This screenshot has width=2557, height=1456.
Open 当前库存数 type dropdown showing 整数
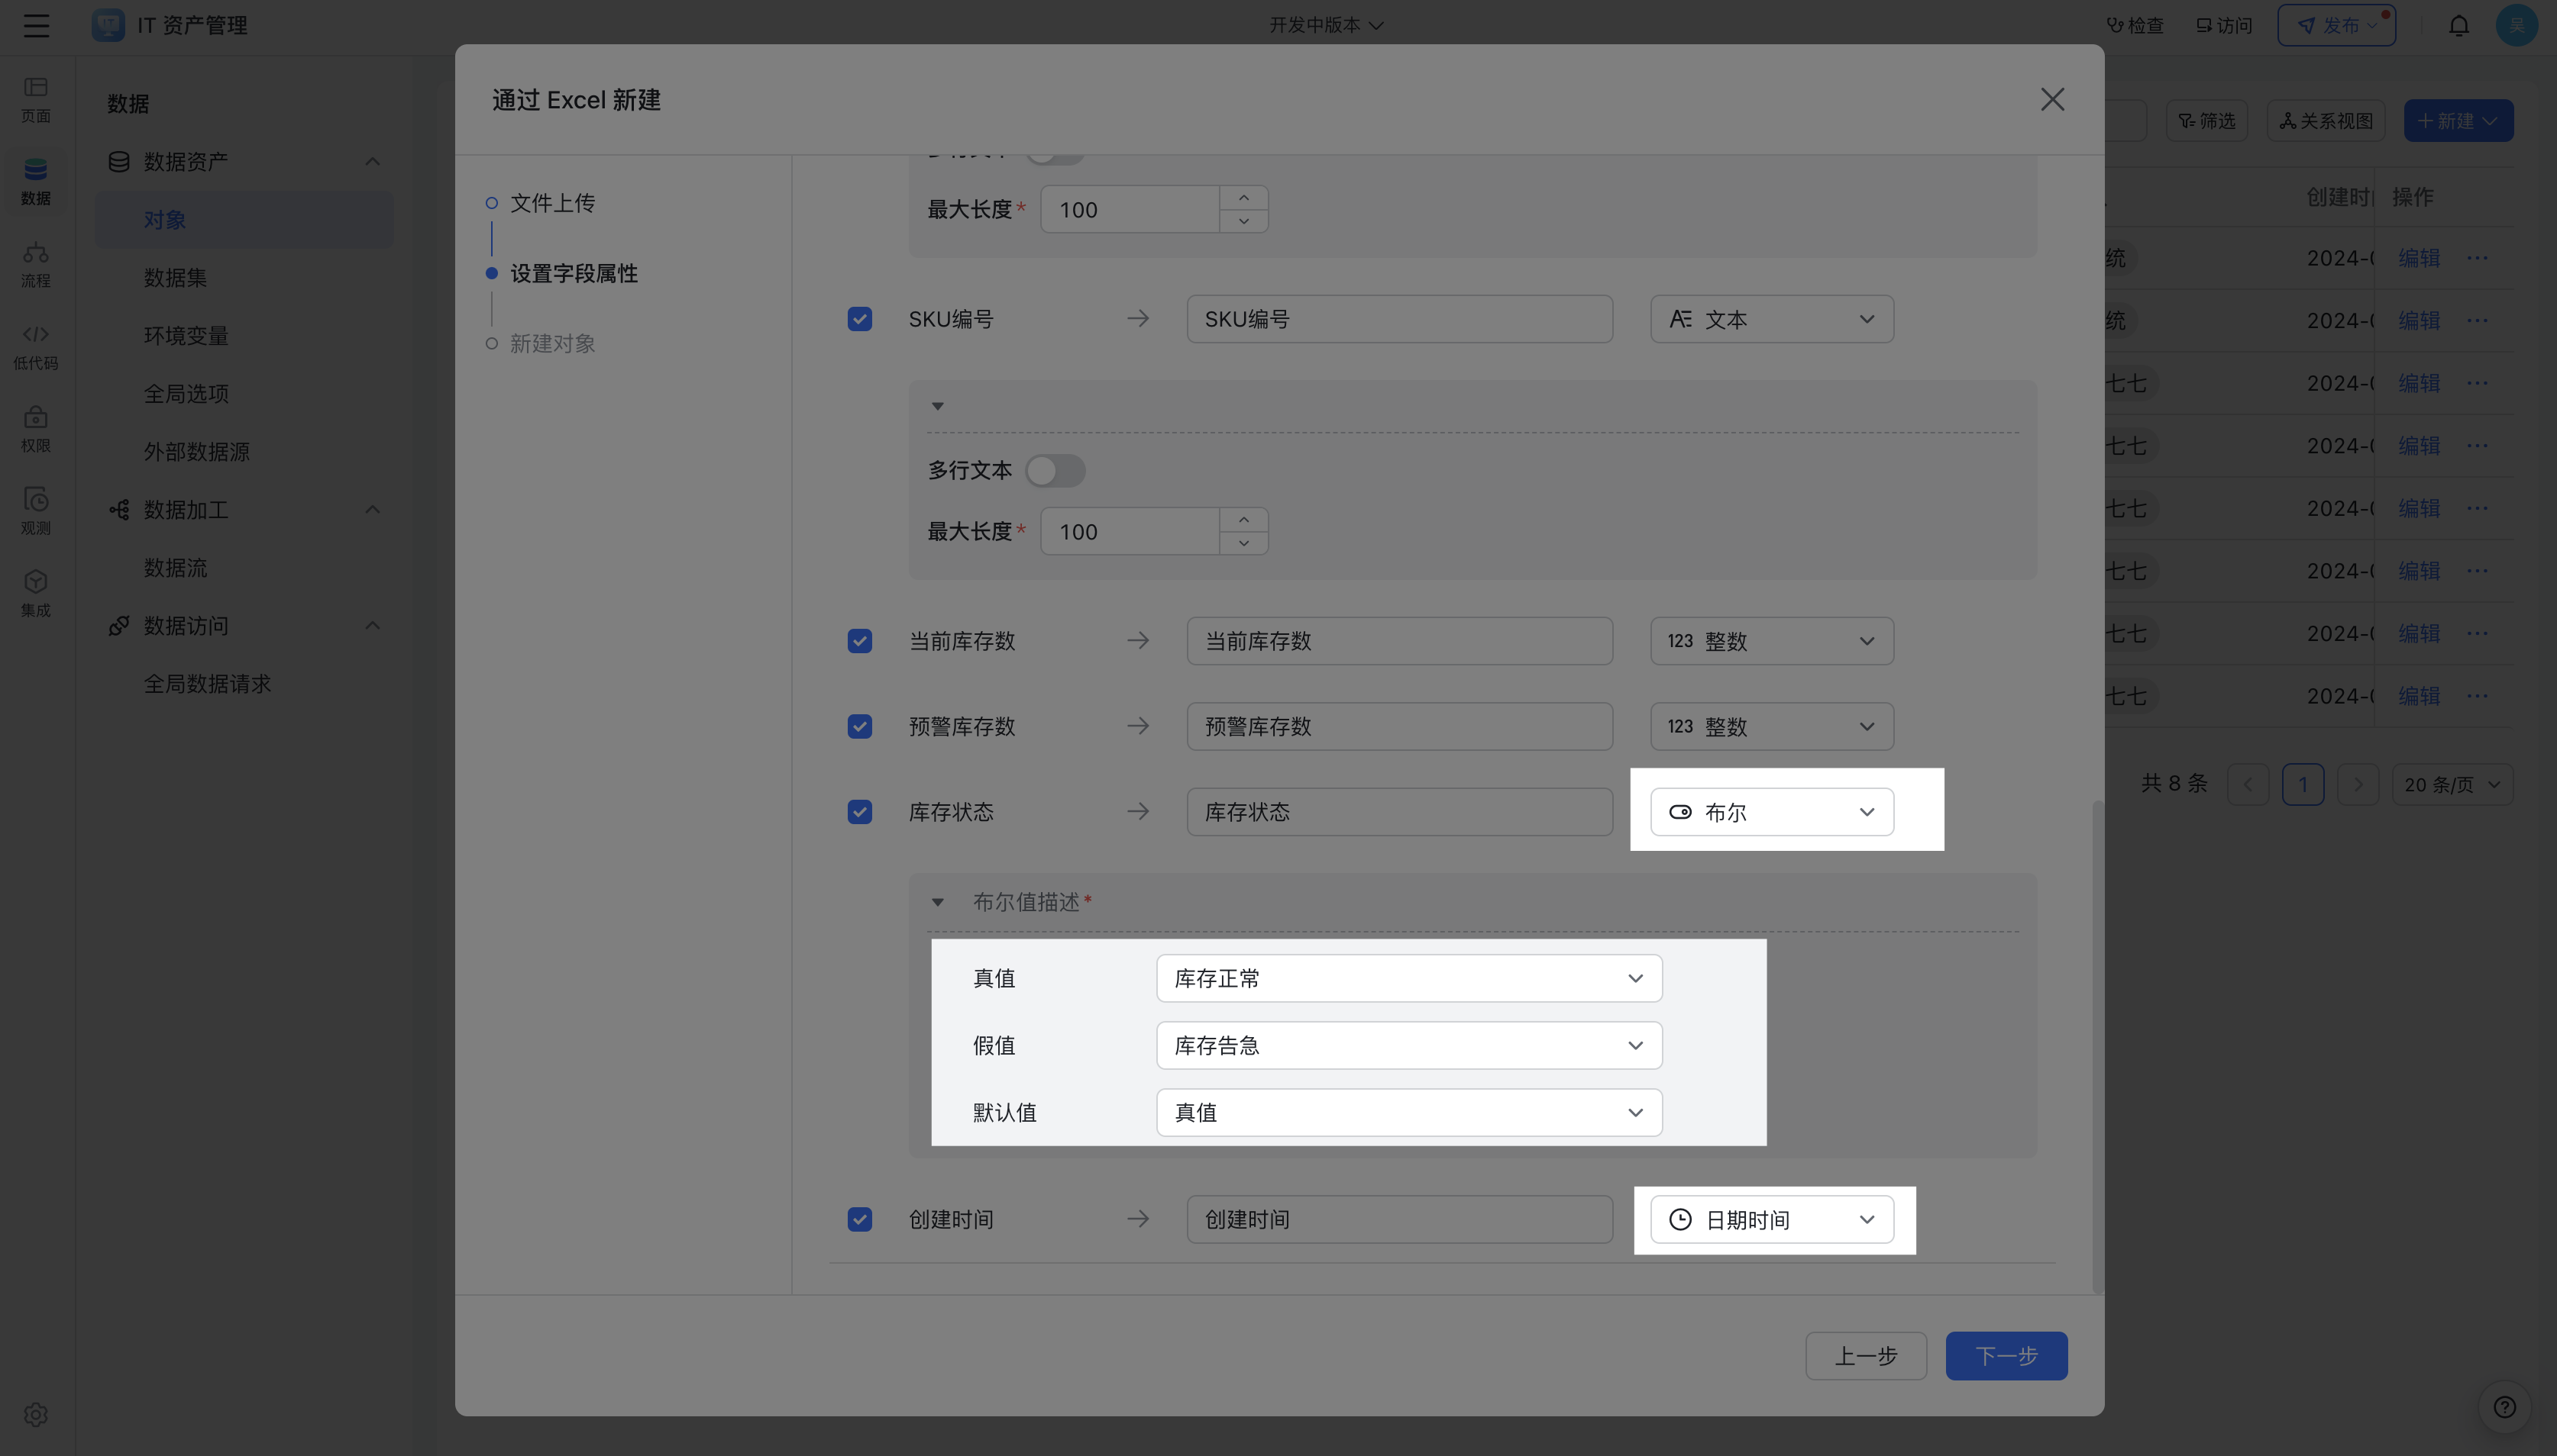[1771, 641]
